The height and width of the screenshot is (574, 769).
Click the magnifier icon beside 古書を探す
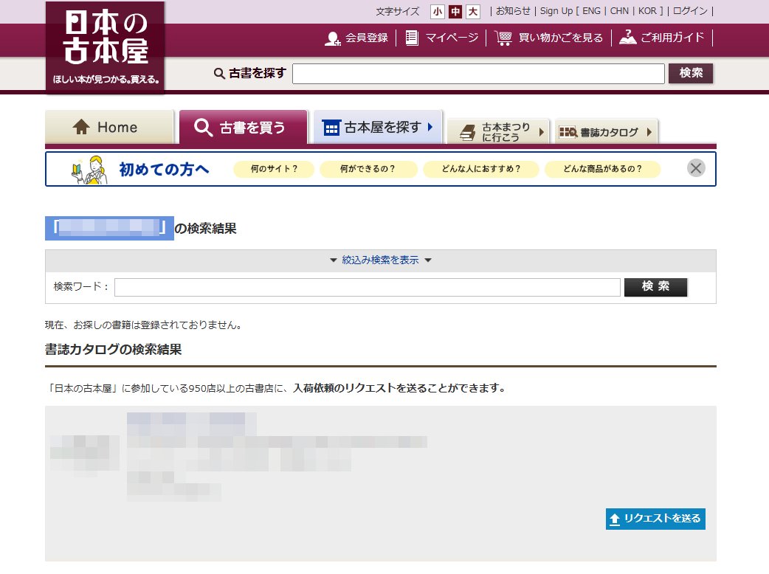(x=219, y=74)
